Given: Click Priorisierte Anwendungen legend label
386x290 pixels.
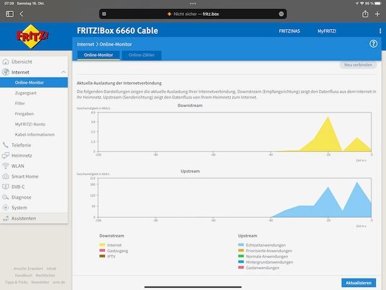Looking at the screenshot, I should 269,251.
